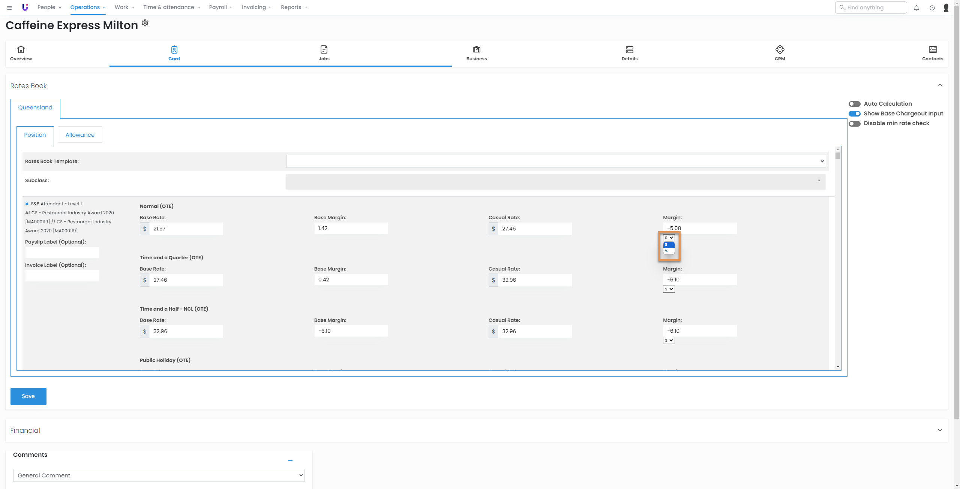Open settings gear beside Caffeine Express Milton
Viewport: 960px width, 489px height.
point(145,23)
